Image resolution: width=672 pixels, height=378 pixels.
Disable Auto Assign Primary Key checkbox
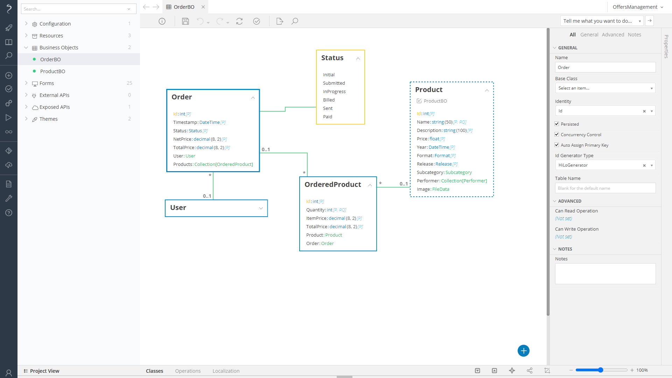557,145
